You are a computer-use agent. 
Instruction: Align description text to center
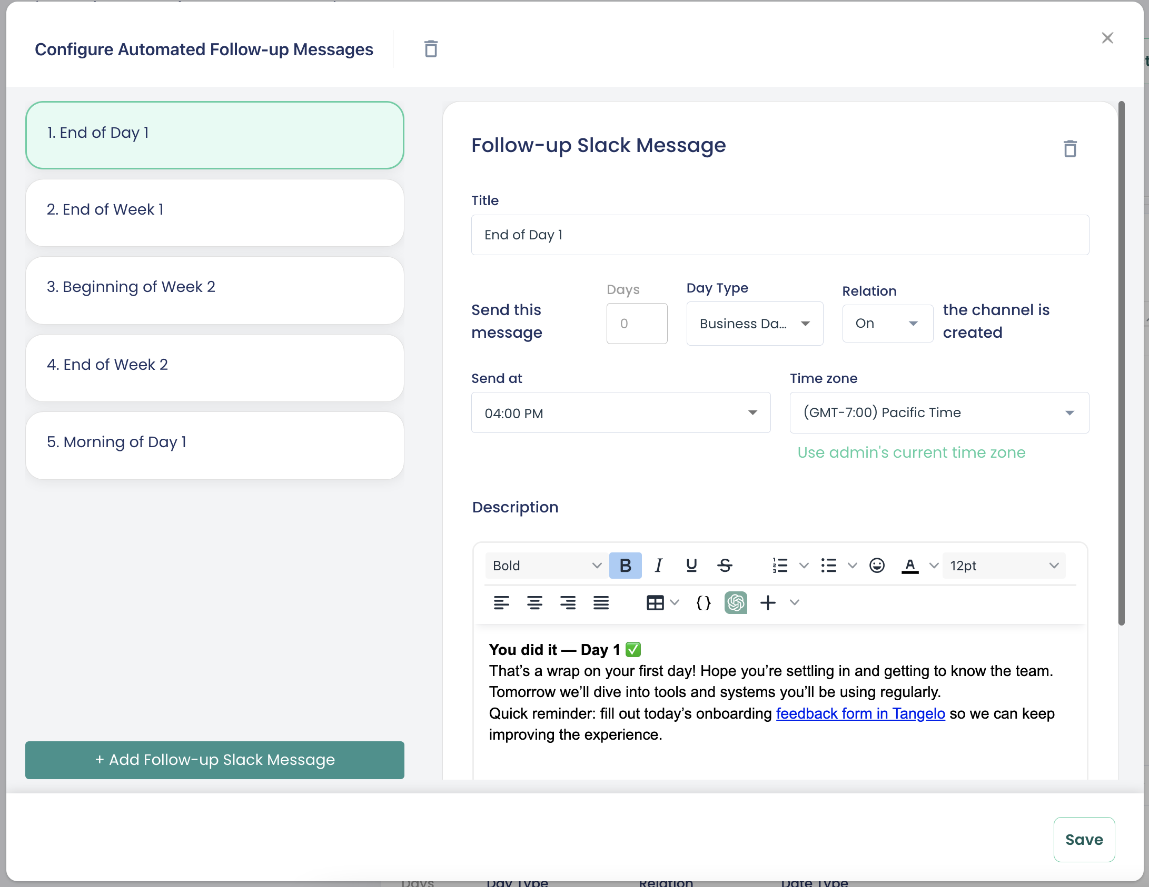[x=535, y=603]
